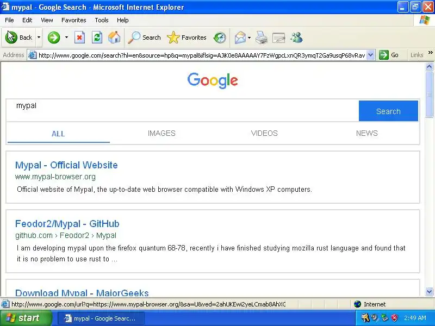
Task: Click the scrollbar down arrow
Action: pyautogui.click(x=429, y=291)
